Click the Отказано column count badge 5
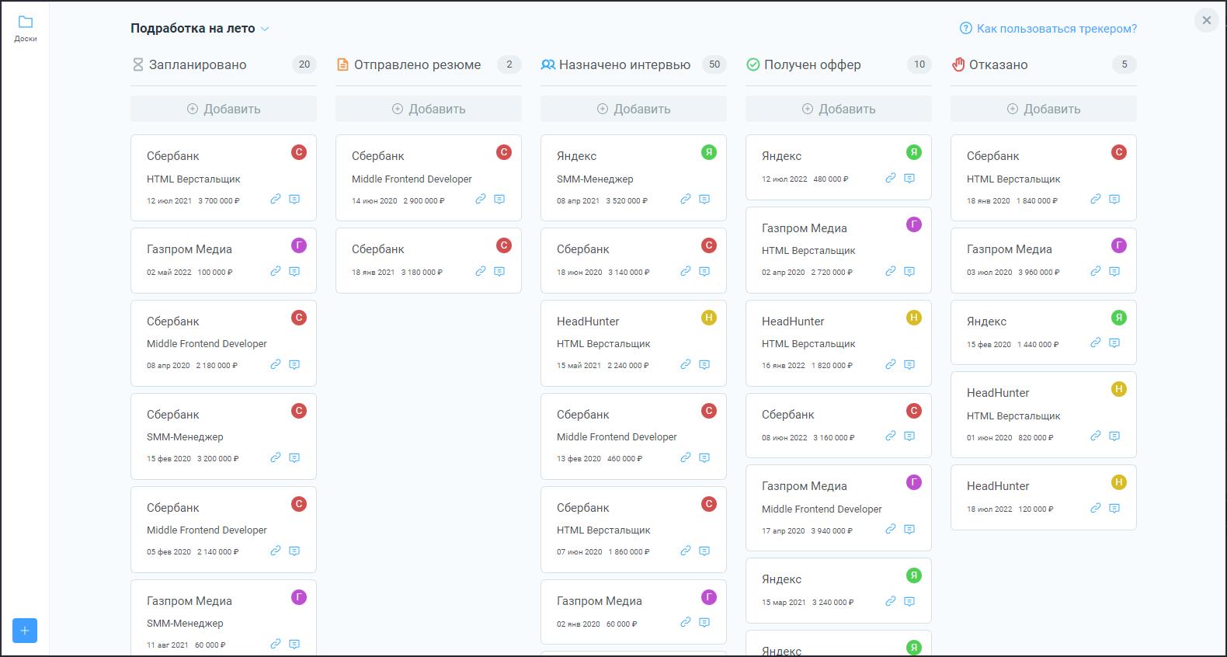This screenshot has width=1227, height=657. coord(1124,64)
